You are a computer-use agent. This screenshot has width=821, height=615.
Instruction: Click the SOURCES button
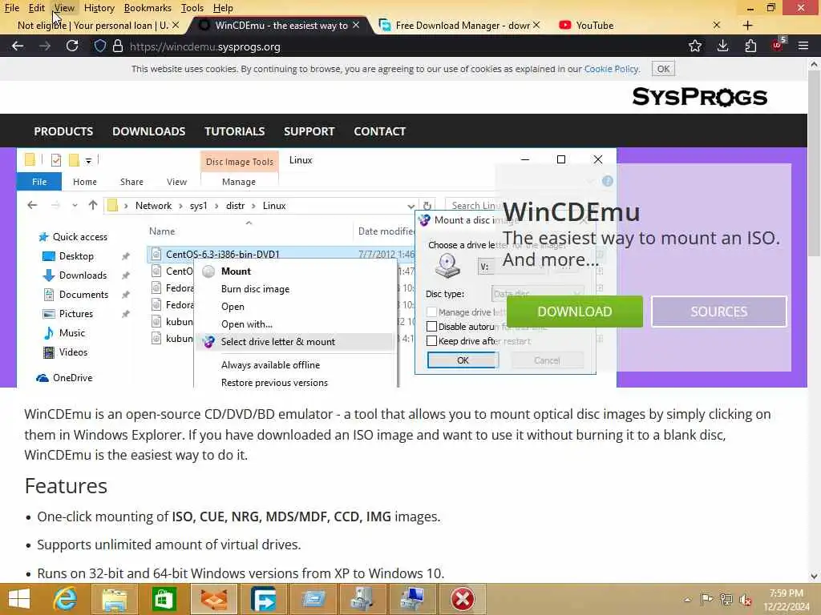719,312
